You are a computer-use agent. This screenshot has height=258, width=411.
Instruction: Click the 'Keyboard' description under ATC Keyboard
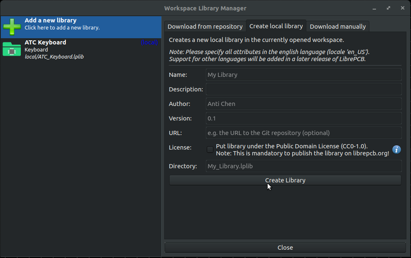(36, 49)
